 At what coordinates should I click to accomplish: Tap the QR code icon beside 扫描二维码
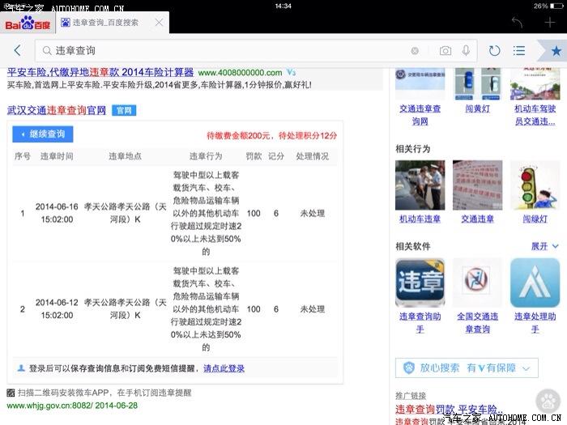[x=11, y=393]
